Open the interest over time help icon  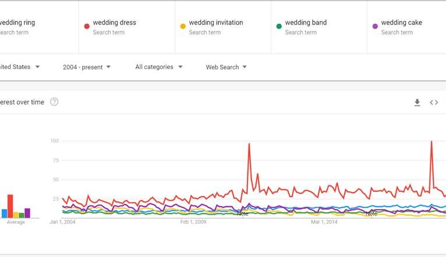pyautogui.click(x=54, y=102)
